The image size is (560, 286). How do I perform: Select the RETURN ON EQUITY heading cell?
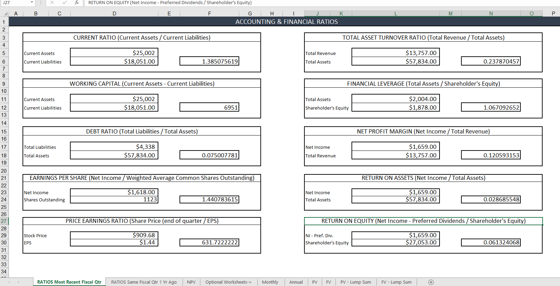(x=423, y=221)
